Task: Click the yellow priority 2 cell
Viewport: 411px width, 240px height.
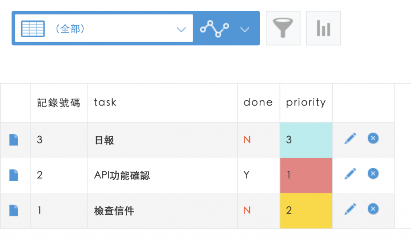Action: click(306, 211)
